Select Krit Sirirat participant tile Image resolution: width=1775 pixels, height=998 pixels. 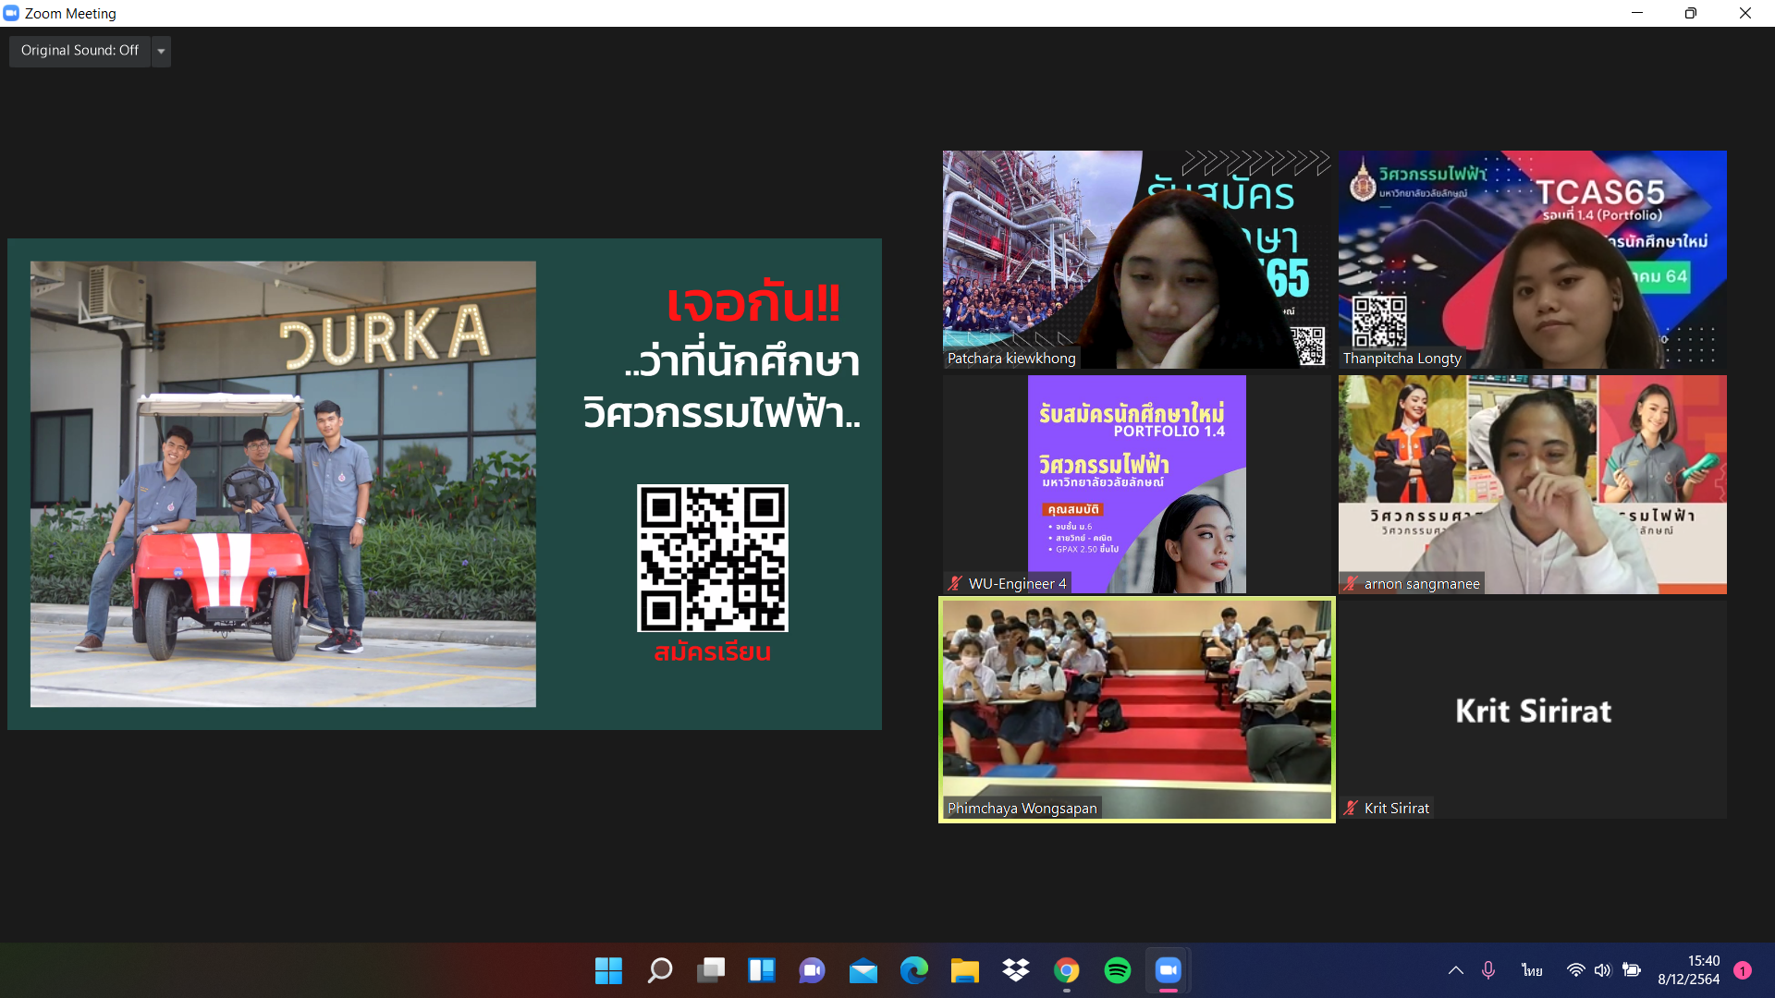pos(1532,710)
